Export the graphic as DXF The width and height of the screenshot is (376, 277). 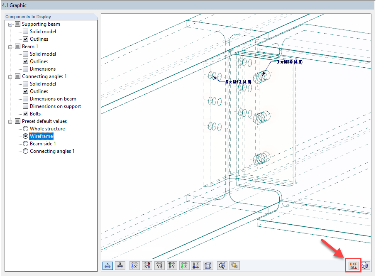pyautogui.click(x=354, y=265)
